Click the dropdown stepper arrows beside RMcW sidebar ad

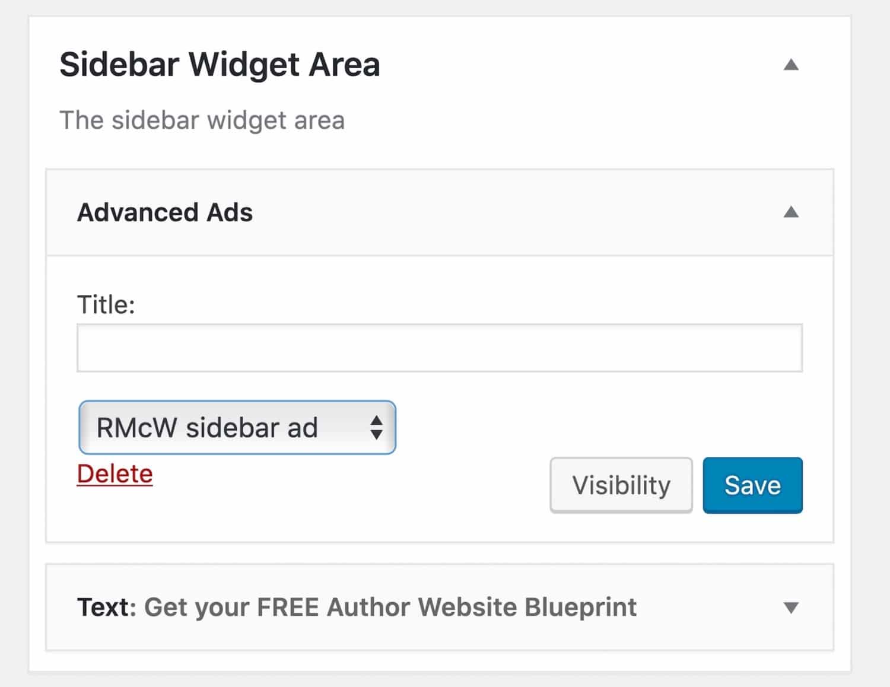click(x=377, y=427)
